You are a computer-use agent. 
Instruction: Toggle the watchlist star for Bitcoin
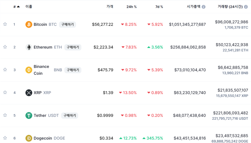[x=5, y=24]
